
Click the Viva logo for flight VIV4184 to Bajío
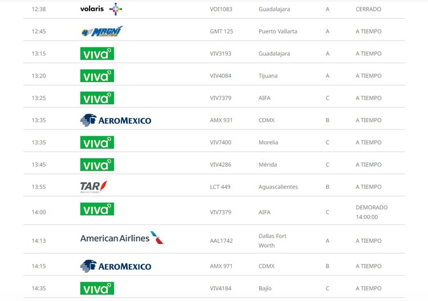point(97,288)
